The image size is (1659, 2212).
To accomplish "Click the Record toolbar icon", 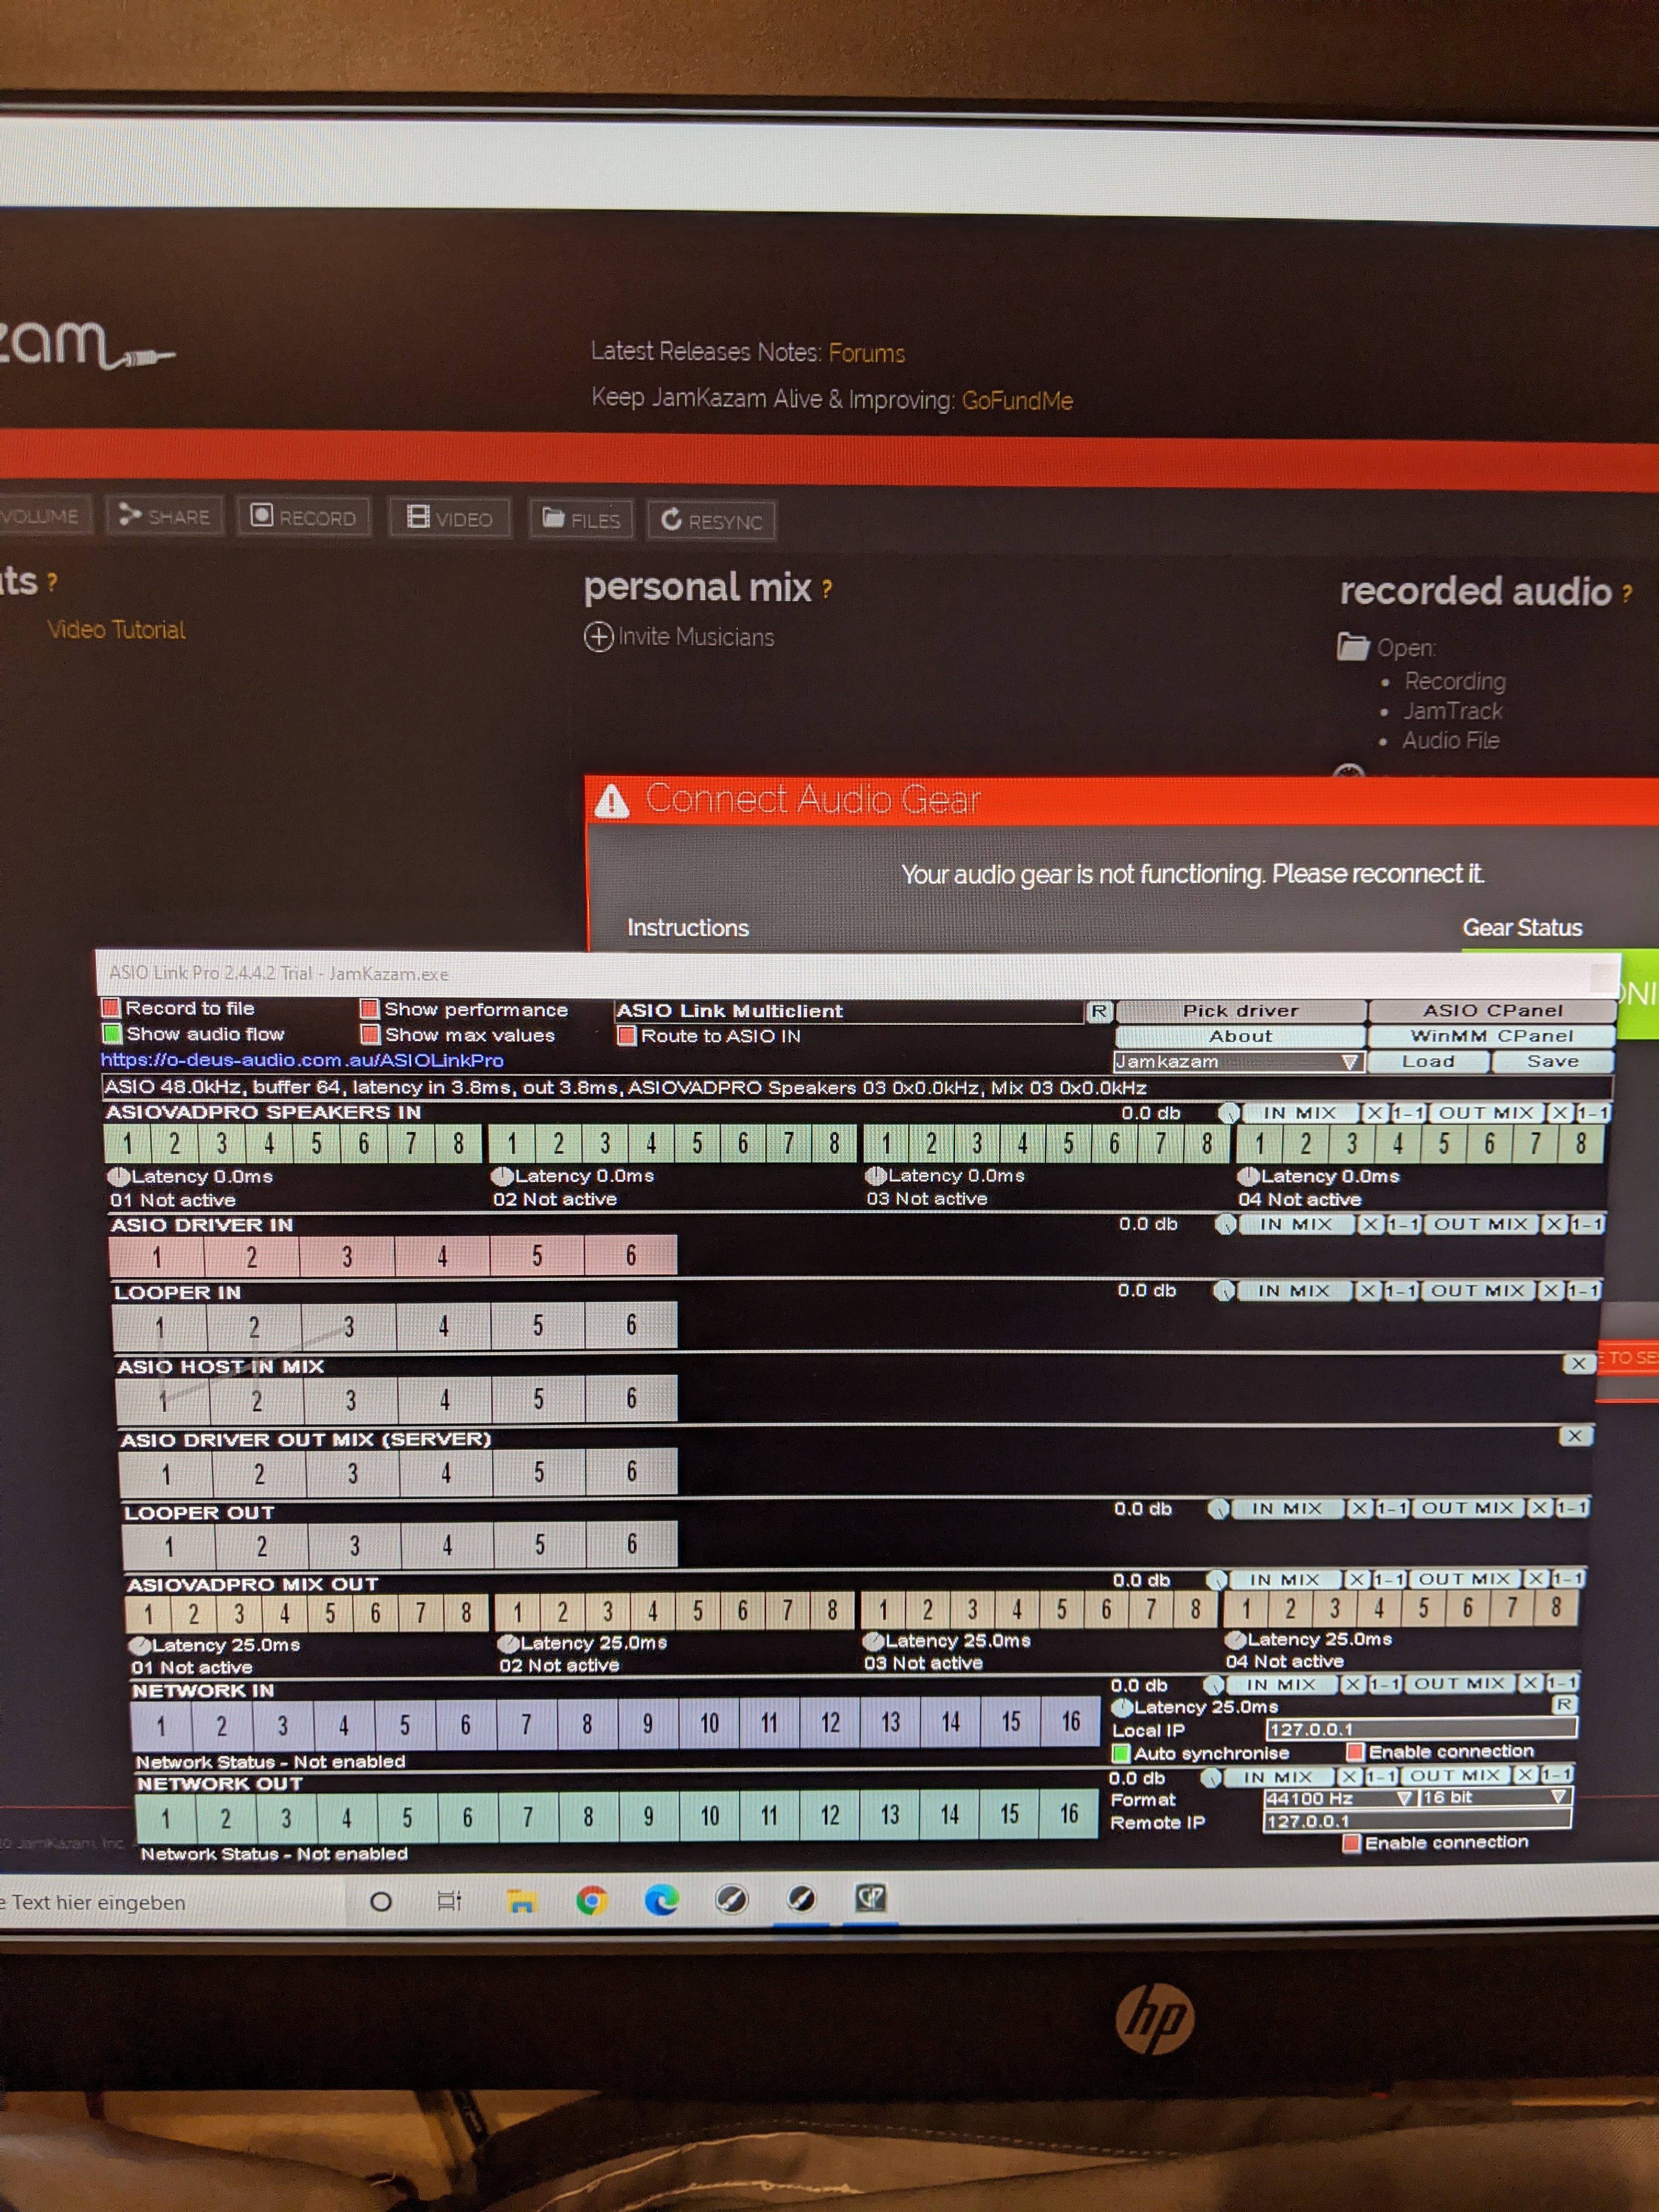I will click(x=262, y=516).
